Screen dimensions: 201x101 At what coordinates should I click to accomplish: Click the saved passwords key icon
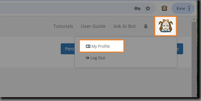pos(137,9)
